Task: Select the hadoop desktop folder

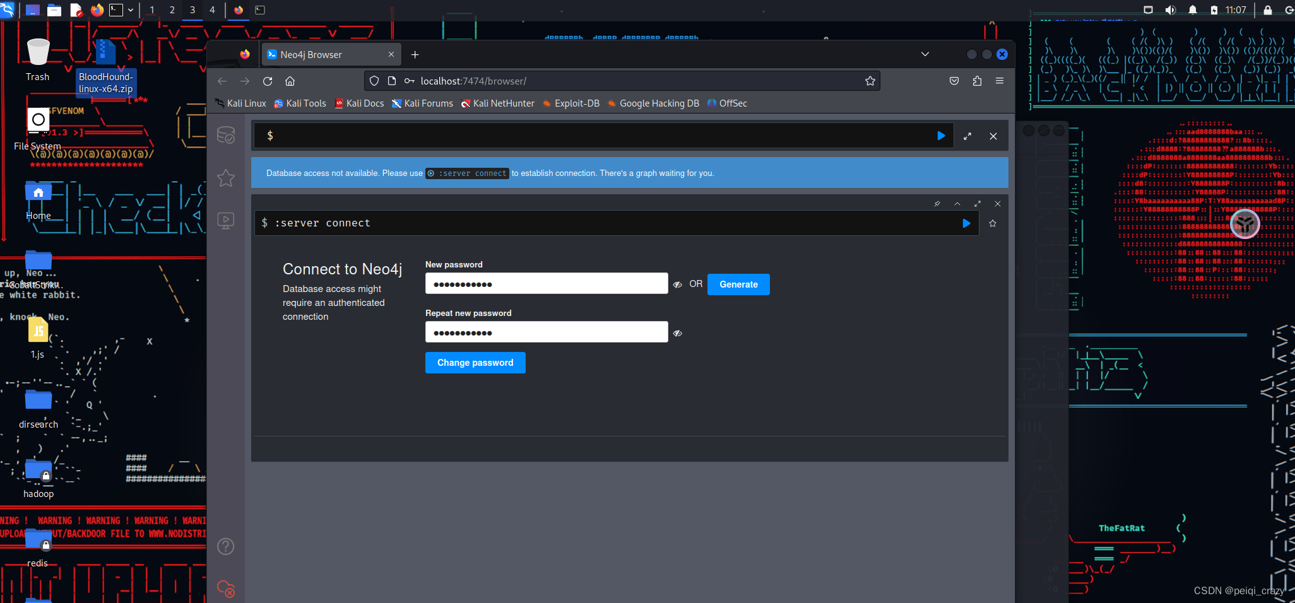Action: pyautogui.click(x=38, y=478)
